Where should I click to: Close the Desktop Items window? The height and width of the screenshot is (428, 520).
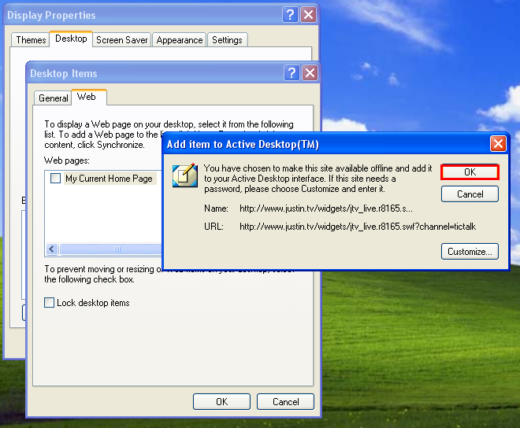pos(310,73)
